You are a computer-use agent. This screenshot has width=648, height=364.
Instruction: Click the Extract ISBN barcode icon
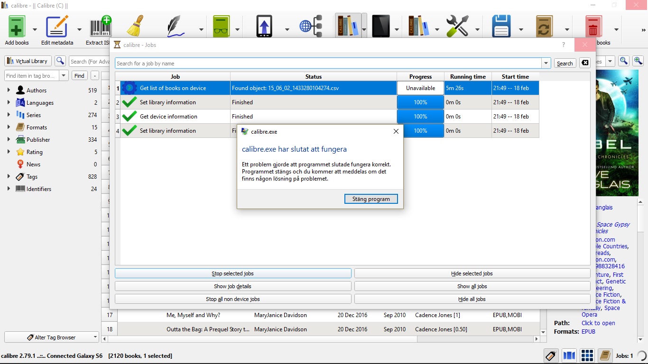click(x=100, y=27)
